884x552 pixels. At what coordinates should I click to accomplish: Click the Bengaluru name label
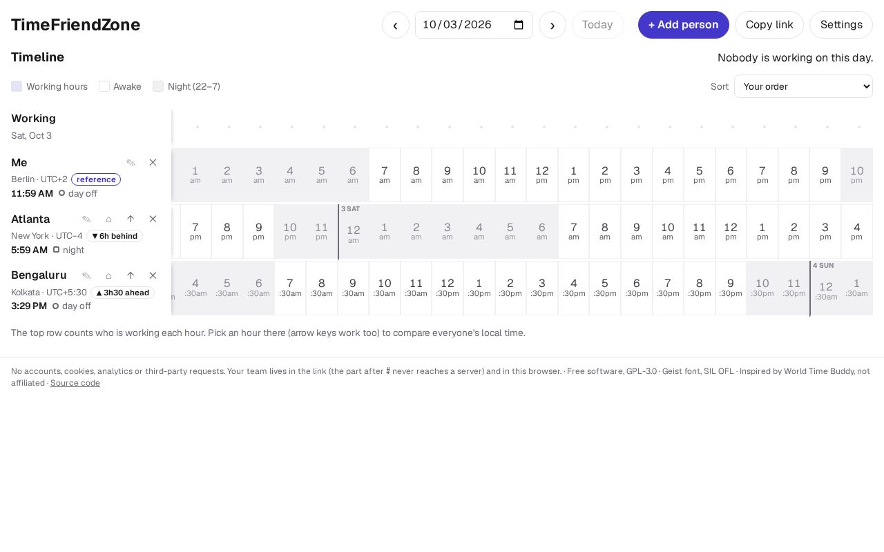pos(39,275)
